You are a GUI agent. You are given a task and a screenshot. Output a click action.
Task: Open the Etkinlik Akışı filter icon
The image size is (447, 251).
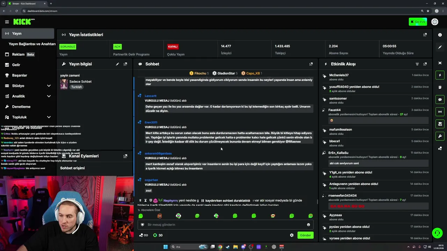point(417,64)
